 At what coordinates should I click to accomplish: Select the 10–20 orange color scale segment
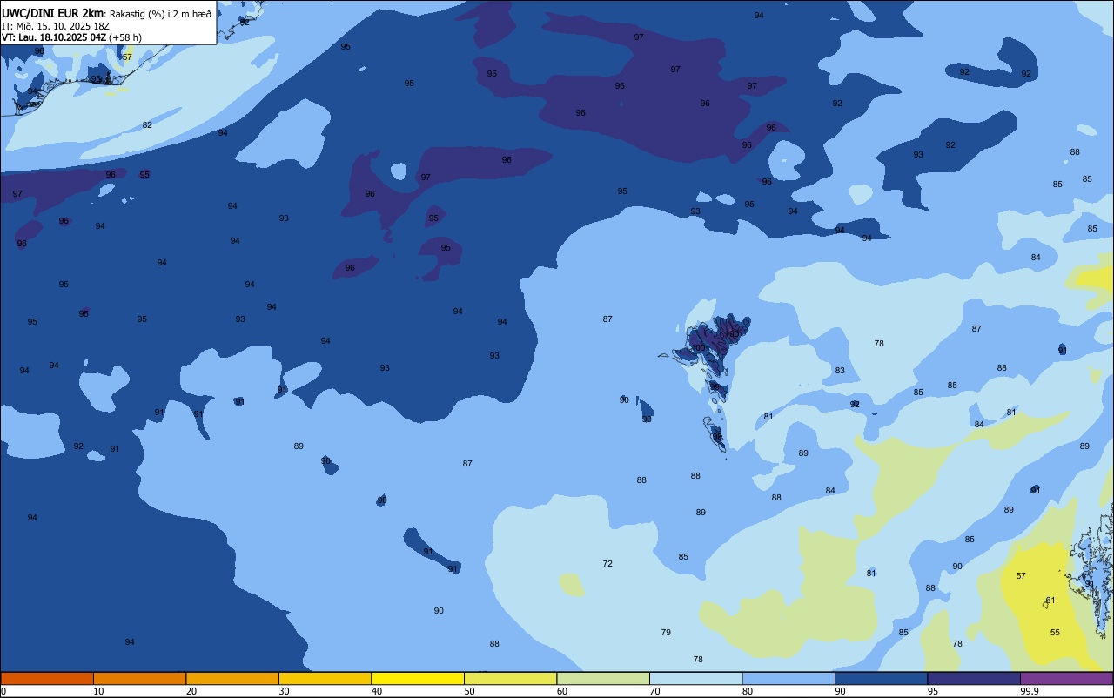click(x=139, y=678)
